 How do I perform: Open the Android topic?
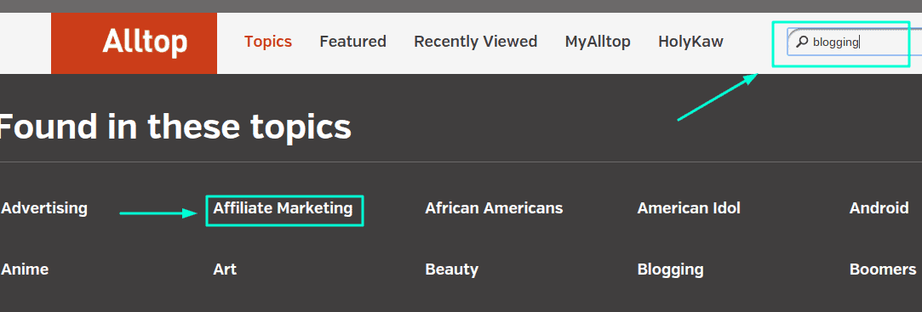(x=879, y=208)
